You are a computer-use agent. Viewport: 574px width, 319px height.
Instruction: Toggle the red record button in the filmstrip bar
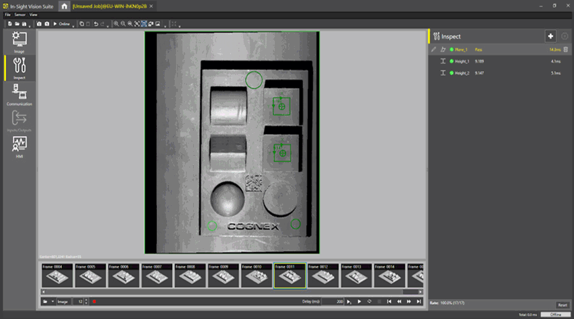[94, 301]
